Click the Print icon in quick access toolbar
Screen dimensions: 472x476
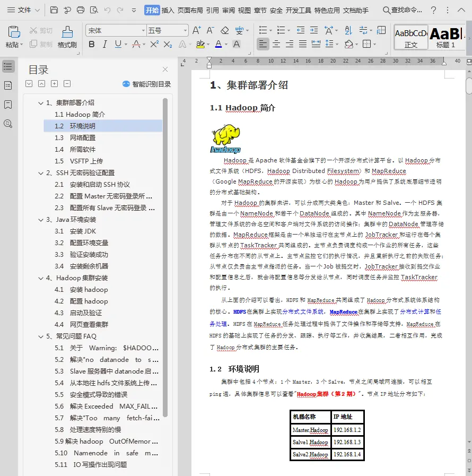(x=81, y=10)
